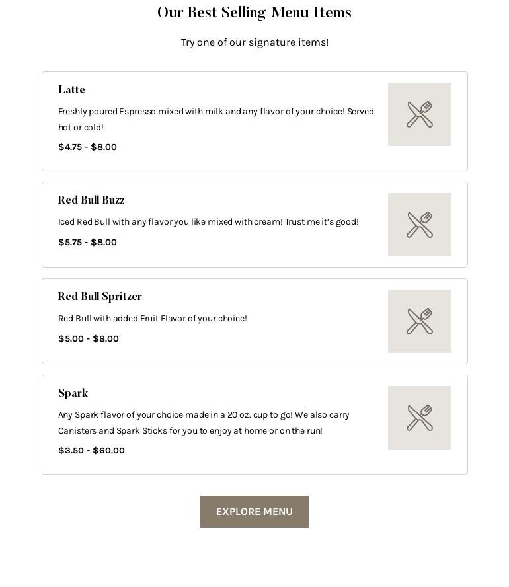Click the Try one of our signature items tagline
Image resolution: width=509 pixels, height=587 pixels.
[255, 42]
